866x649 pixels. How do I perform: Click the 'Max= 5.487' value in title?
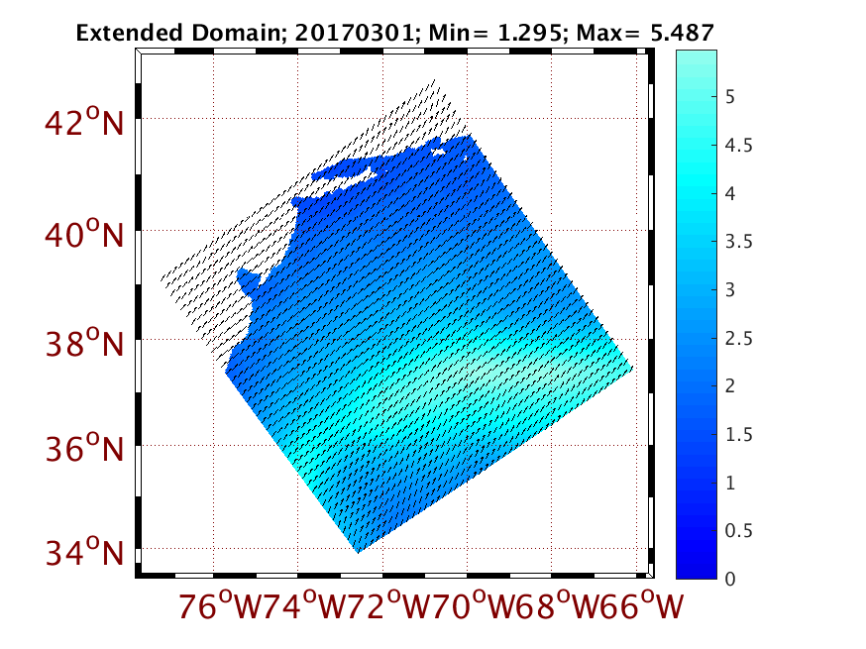(645, 33)
